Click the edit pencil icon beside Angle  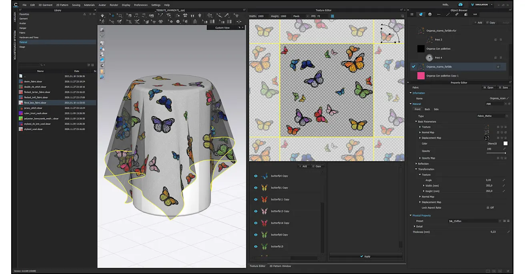point(503,180)
